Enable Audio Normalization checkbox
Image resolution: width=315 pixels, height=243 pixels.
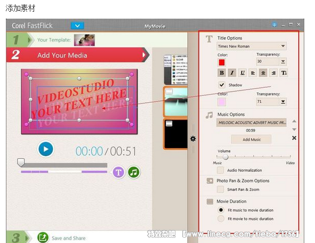(220, 170)
